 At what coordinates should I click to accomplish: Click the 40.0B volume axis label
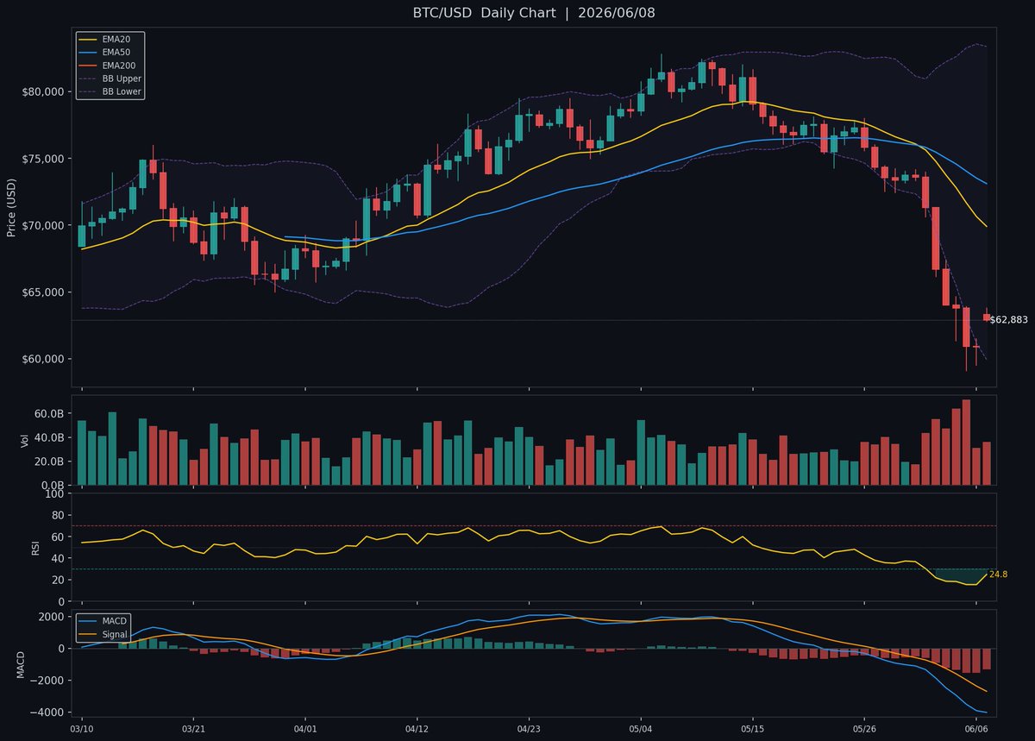click(52, 438)
